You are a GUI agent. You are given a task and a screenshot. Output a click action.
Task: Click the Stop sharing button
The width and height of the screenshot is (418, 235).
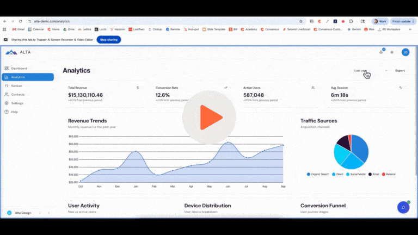coord(108,40)
